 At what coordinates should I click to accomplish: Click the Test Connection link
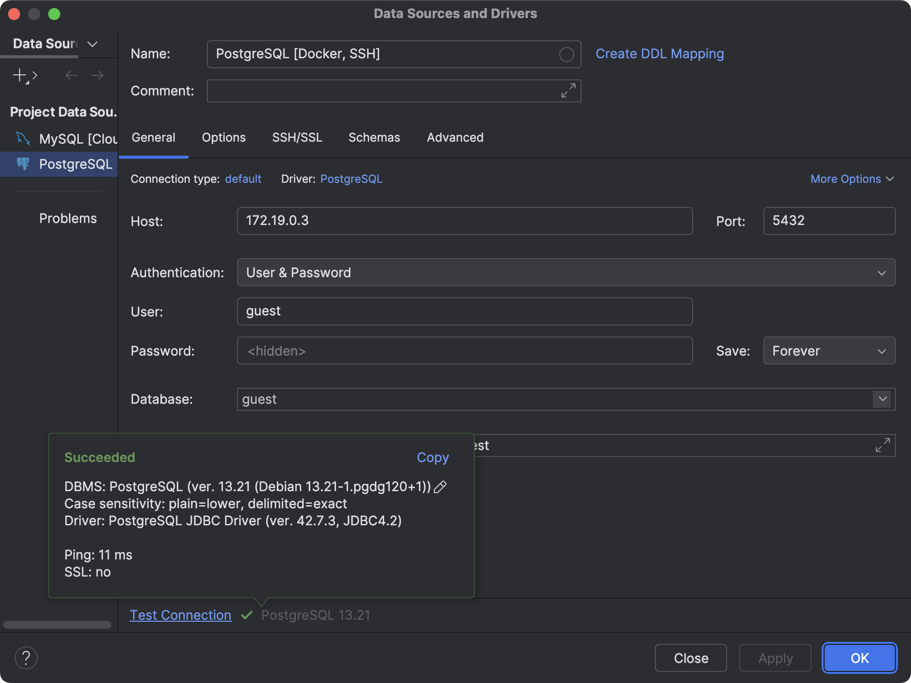pyautogui.click(x=180, y=615)
